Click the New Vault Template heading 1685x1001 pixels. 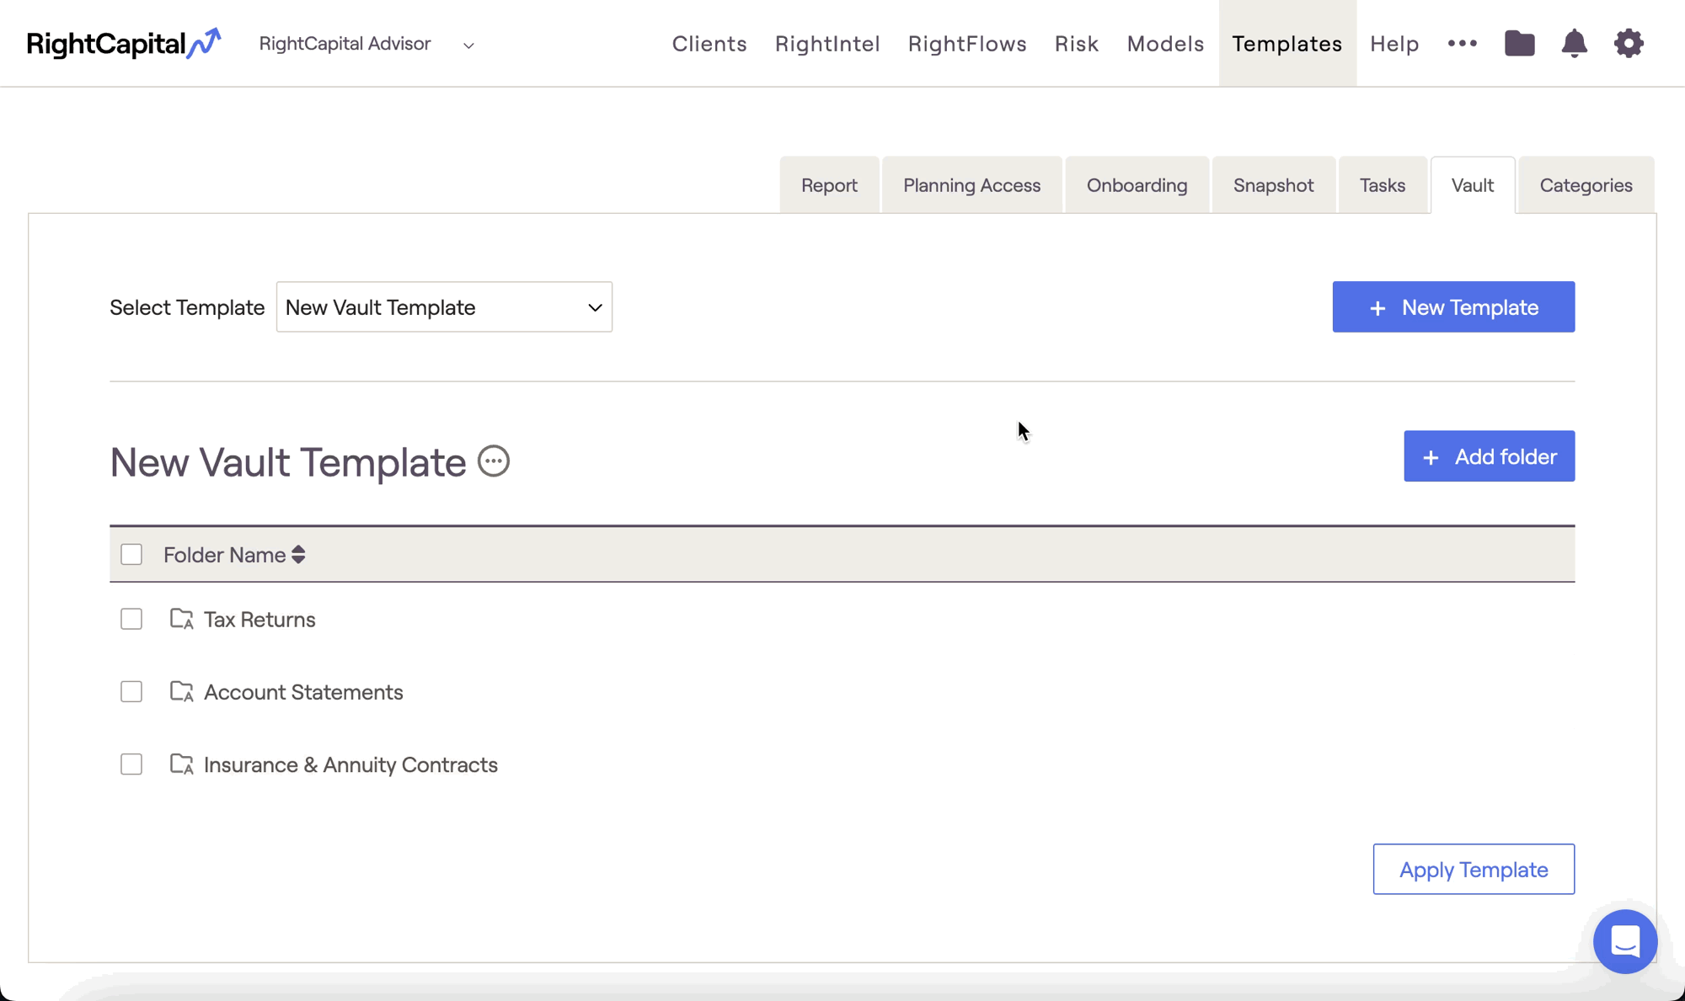tap(287, 462)
